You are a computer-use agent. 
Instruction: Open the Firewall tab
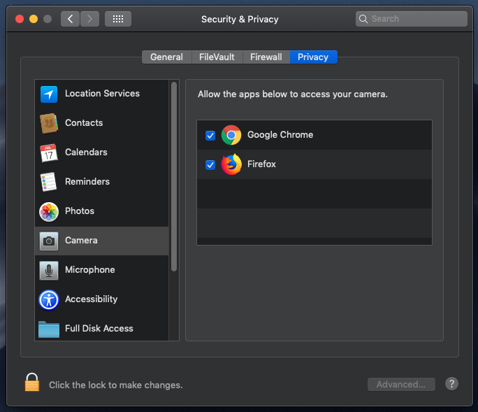(x=266, y=57)
